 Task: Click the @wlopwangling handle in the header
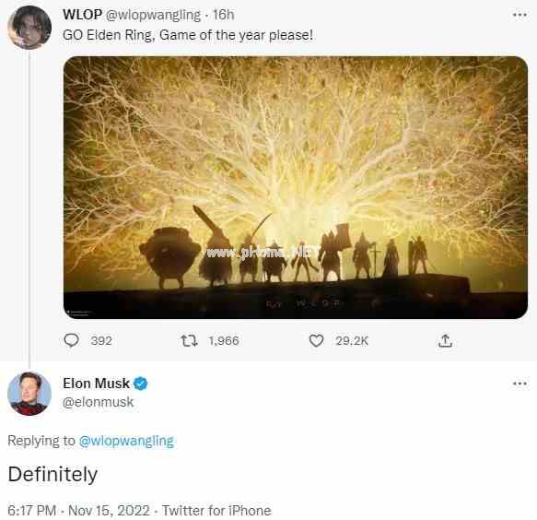pos(153,15)
